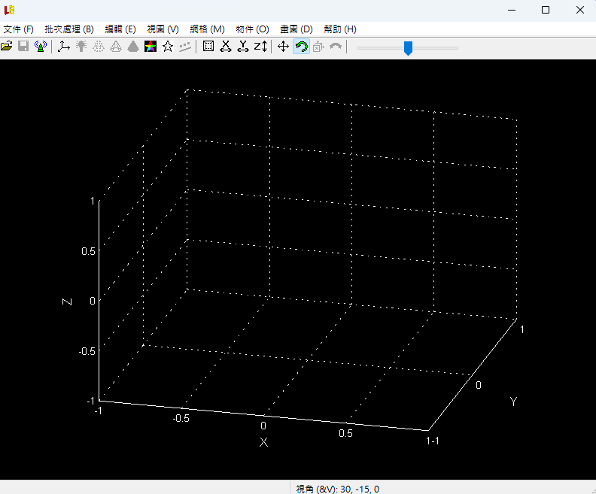This screenshot has height=494, width=596.
Task: Select the Y axis view icon
Action: [242, 47]
